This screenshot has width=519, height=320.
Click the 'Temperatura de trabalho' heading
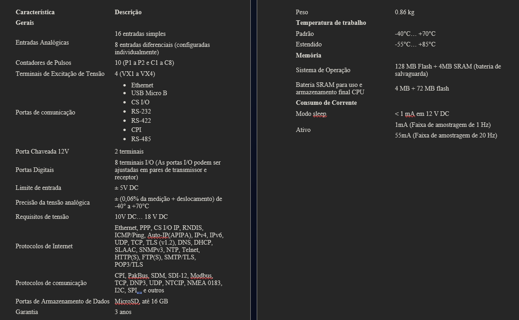click(330, 23)
